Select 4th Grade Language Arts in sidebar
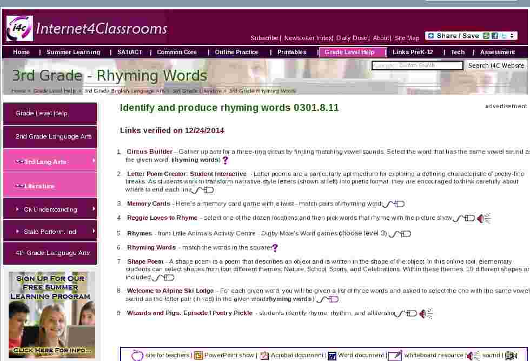 tap(50, 253)
